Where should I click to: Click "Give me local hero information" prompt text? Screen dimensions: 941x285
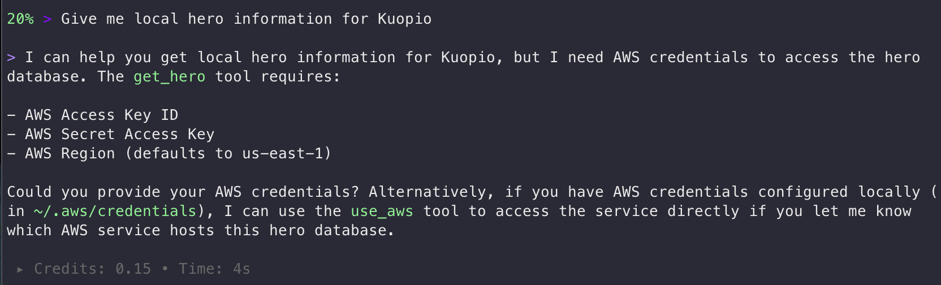click(x=196, y=19)
